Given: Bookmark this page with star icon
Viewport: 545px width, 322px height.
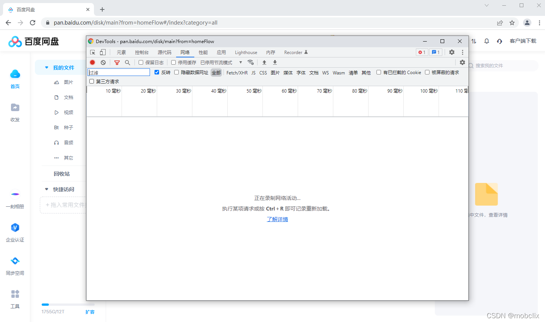Looking at the screenshot, I should pos(512,23).
